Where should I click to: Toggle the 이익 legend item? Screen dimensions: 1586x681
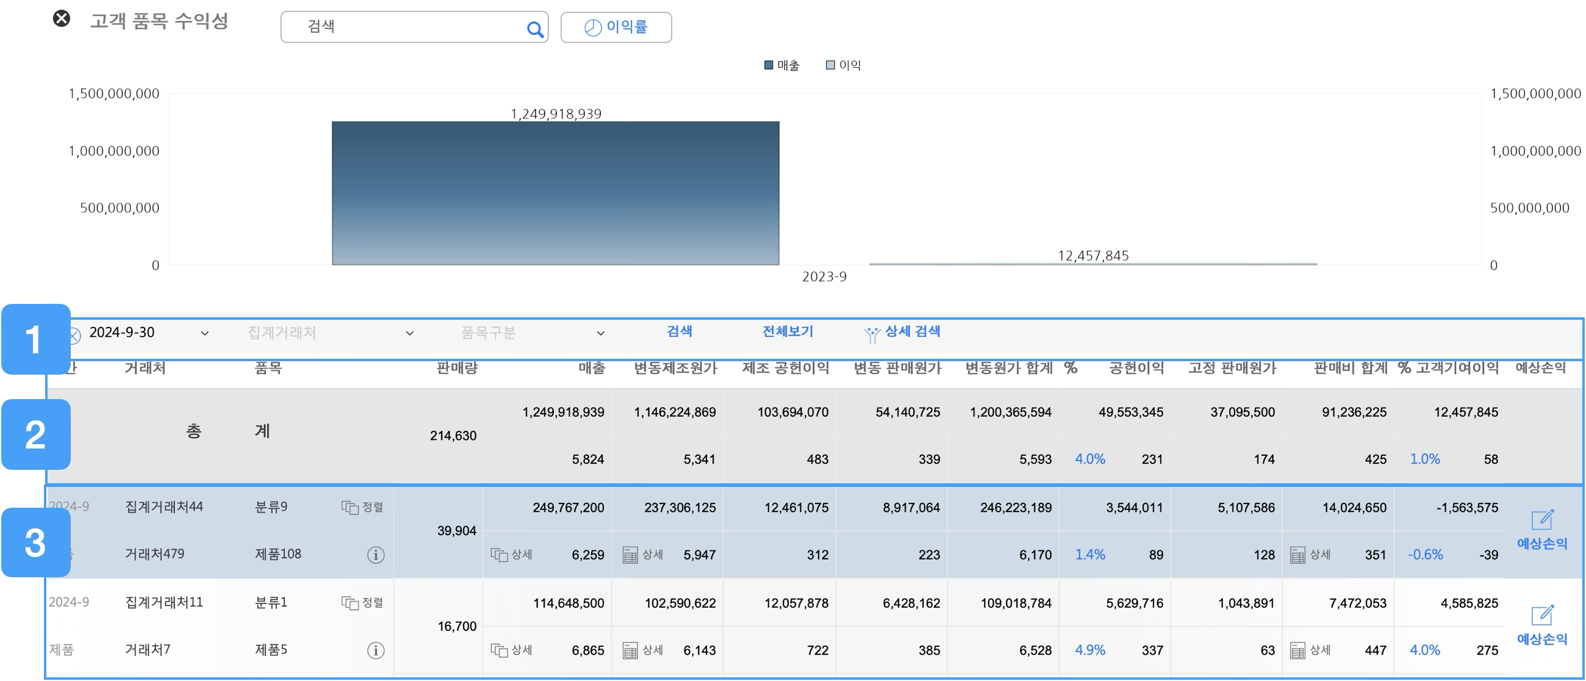tap(844, 65)
